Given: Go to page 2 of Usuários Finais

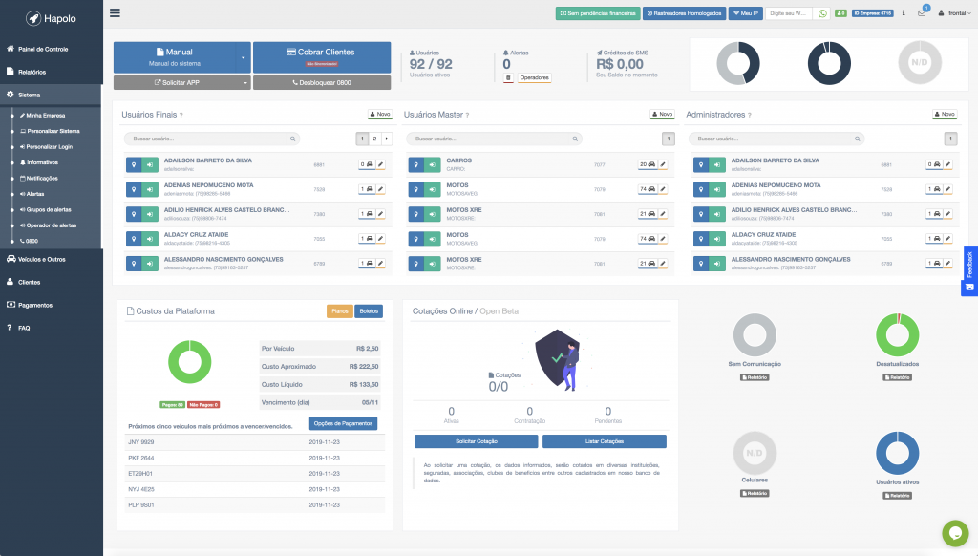Looking at the screenshot, I should [374, 139].
